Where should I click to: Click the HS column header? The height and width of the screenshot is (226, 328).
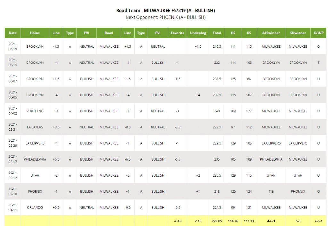[233, 33]
